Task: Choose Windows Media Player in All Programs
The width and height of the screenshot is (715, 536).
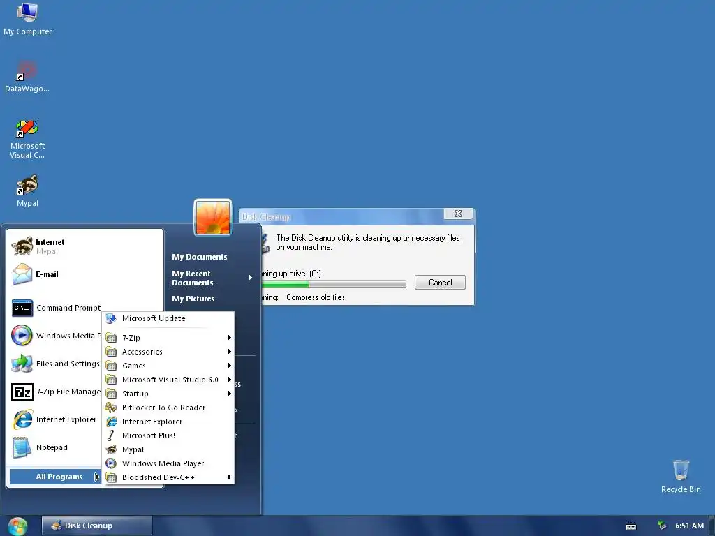Action: [x=168, y=463]
